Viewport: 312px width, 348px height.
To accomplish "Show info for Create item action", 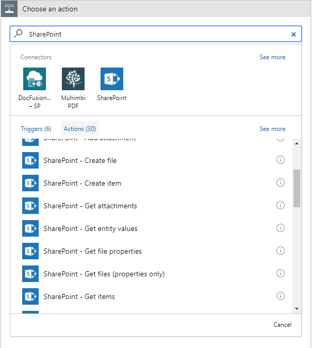I will (281, 183).
